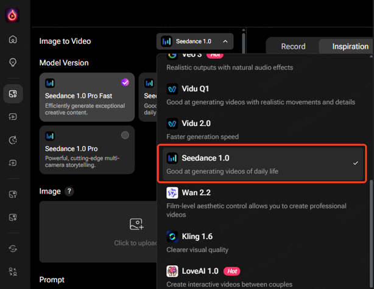Click the Vidu 2.0 logo icon
The width and height of the screenshot is (374, 289).
pyautogui.click(x=172, y=124)
